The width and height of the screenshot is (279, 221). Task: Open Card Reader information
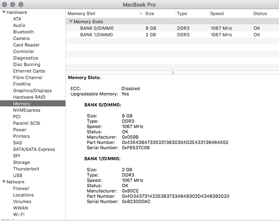26,45
